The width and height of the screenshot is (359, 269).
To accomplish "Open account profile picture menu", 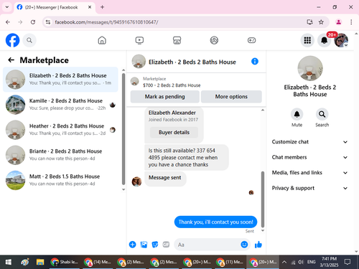I will (x=341, y=40).
